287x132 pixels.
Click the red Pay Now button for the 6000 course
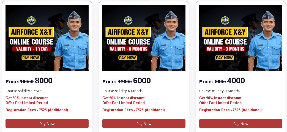pos(144,124)
